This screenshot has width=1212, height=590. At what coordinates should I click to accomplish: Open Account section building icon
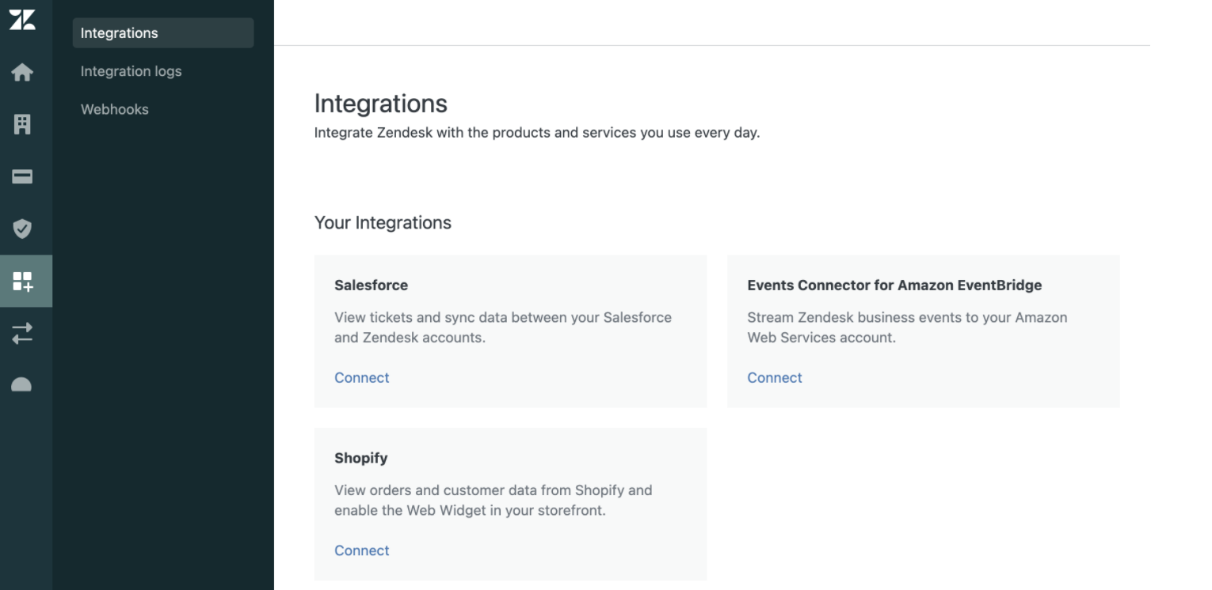22,125
